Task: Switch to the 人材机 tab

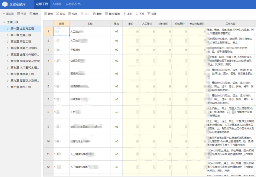Action: pos(56,4)
